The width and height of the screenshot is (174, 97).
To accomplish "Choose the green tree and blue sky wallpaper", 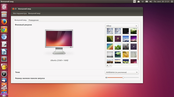I will 118,47.
